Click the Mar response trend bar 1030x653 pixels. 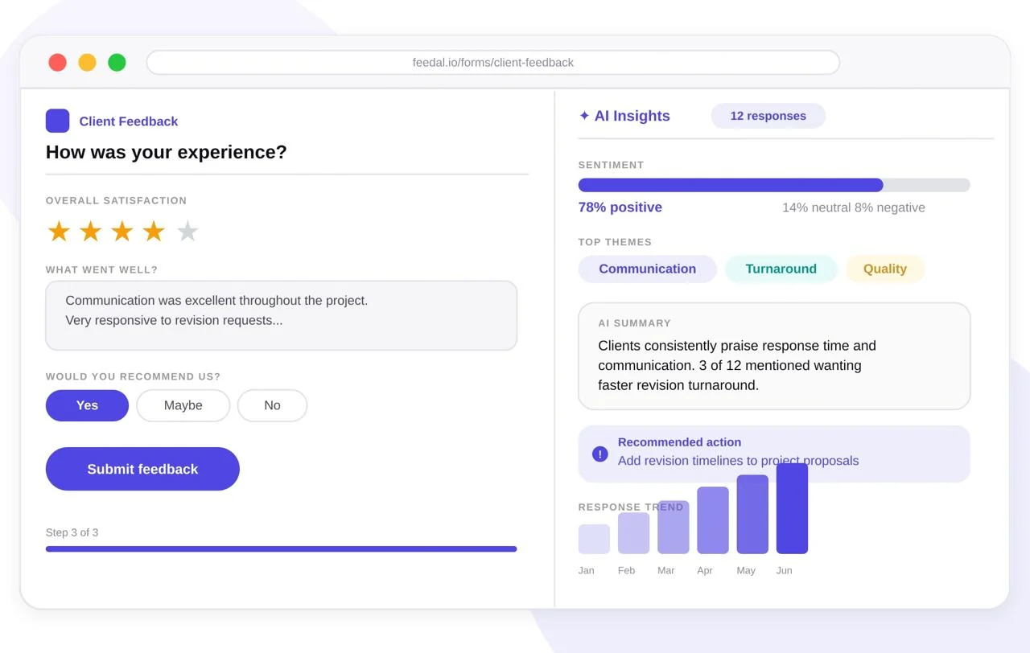pyautogui.click(x=673, y=528)
